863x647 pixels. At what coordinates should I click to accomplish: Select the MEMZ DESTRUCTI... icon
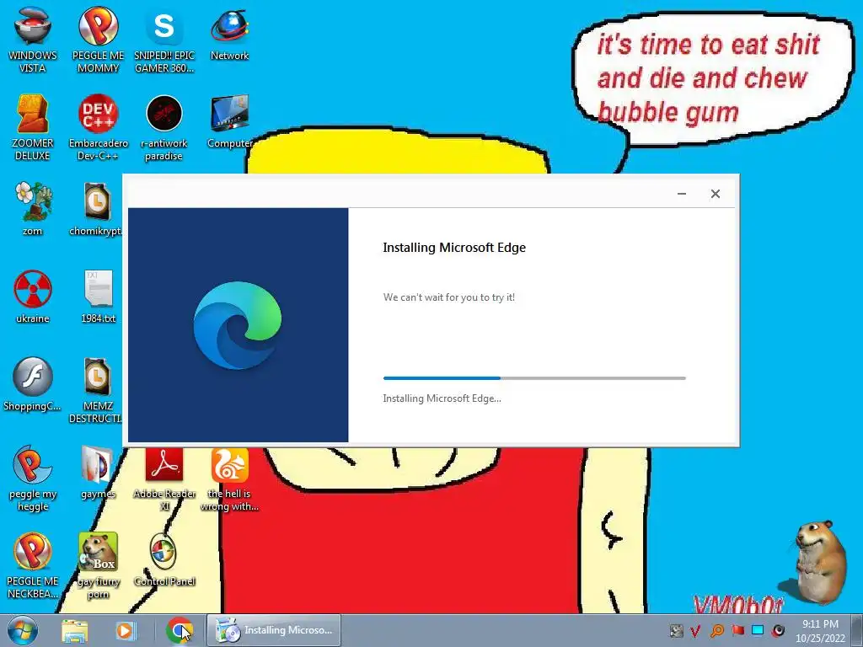pos(97,391)
